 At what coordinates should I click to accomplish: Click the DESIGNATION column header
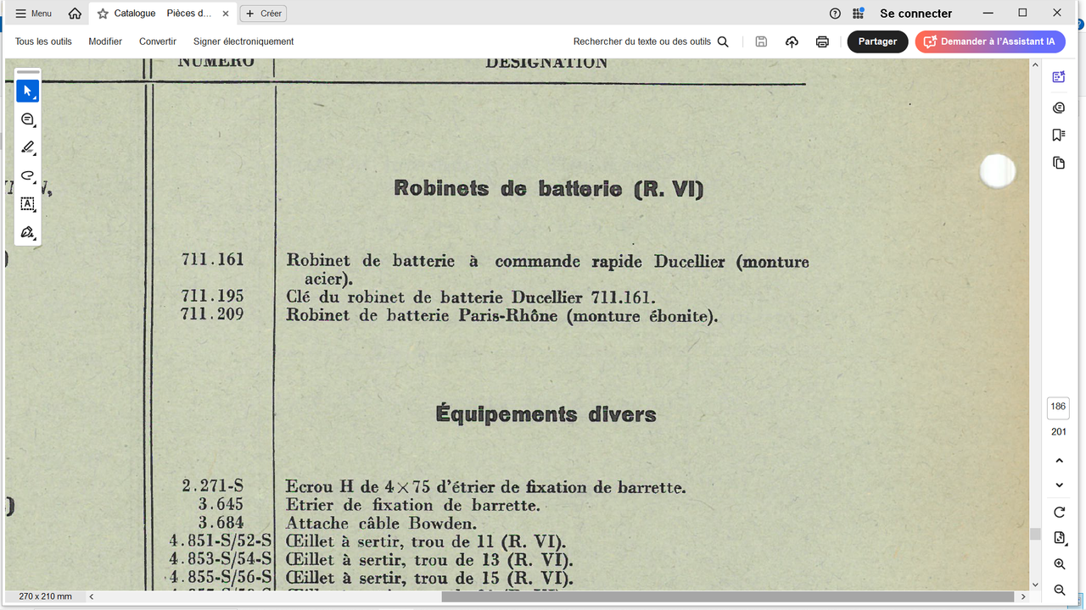(x=546, y=63)
